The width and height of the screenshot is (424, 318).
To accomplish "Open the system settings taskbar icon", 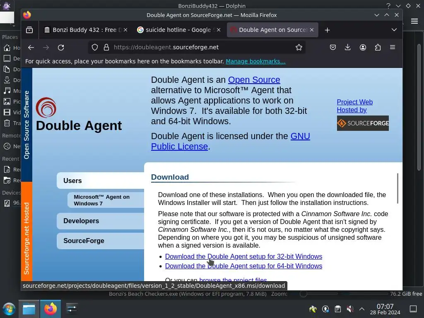I will click(72, 309).
